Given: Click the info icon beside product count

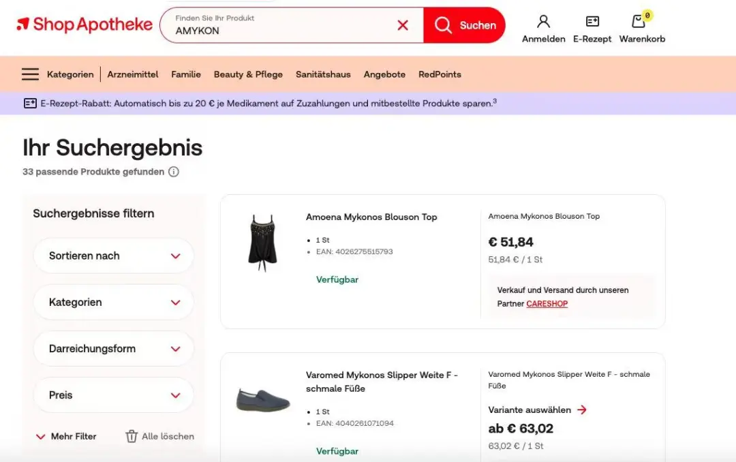Looking at the screenshot, I should click(x=174, y=172).
